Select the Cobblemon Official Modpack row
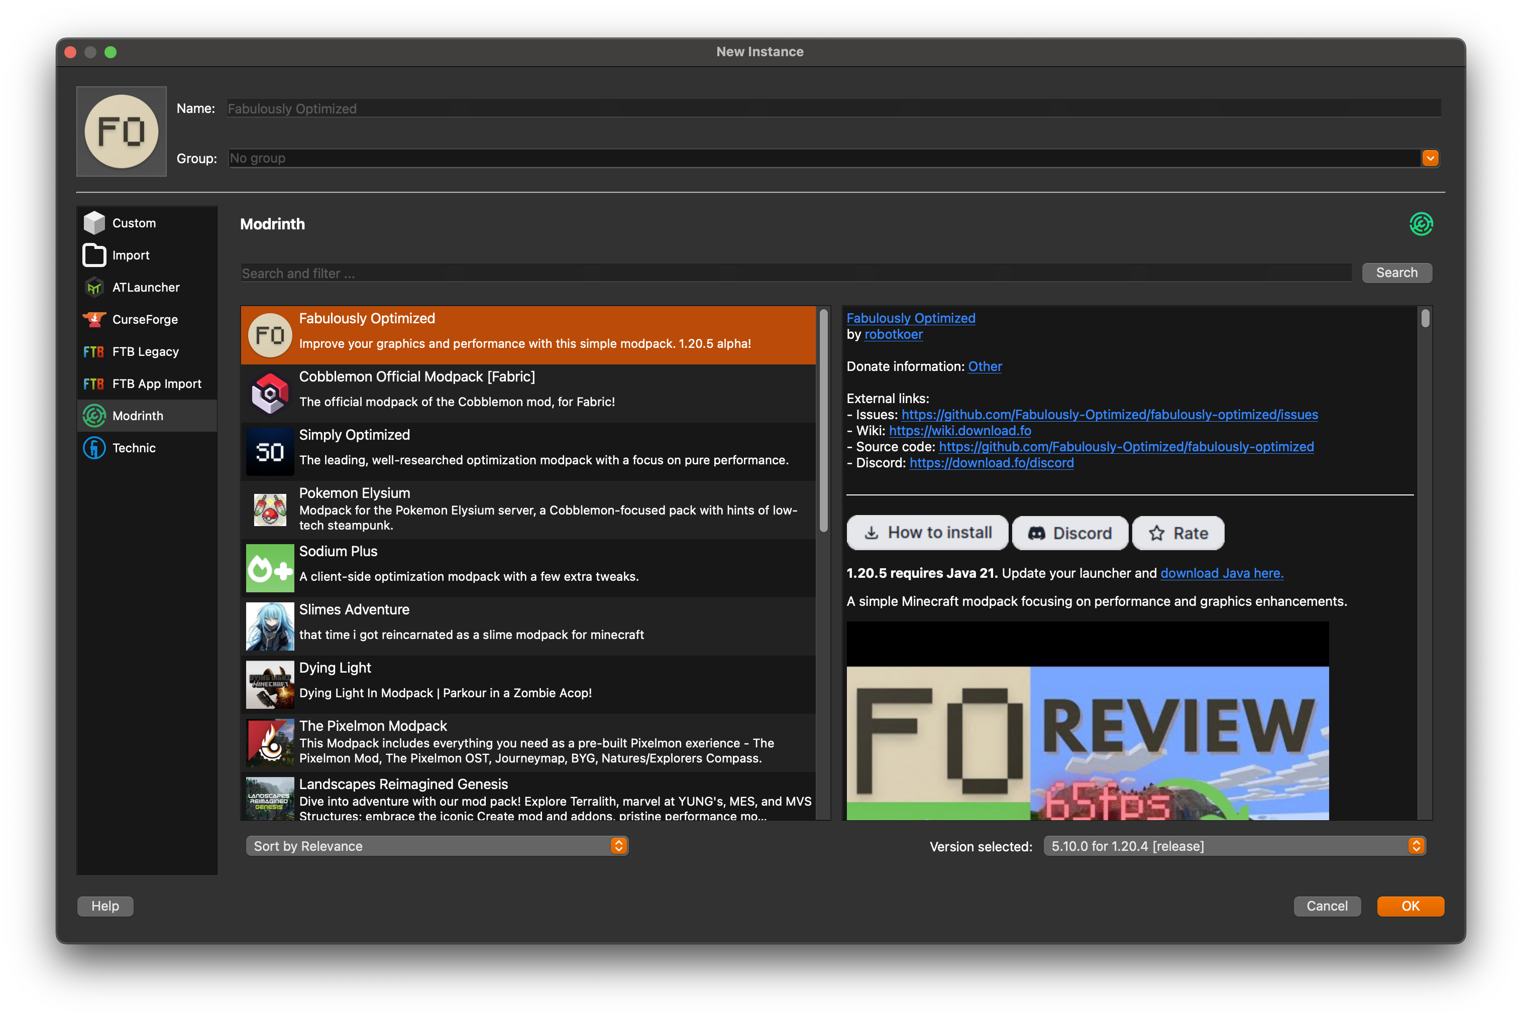 (x=528, y=394)
